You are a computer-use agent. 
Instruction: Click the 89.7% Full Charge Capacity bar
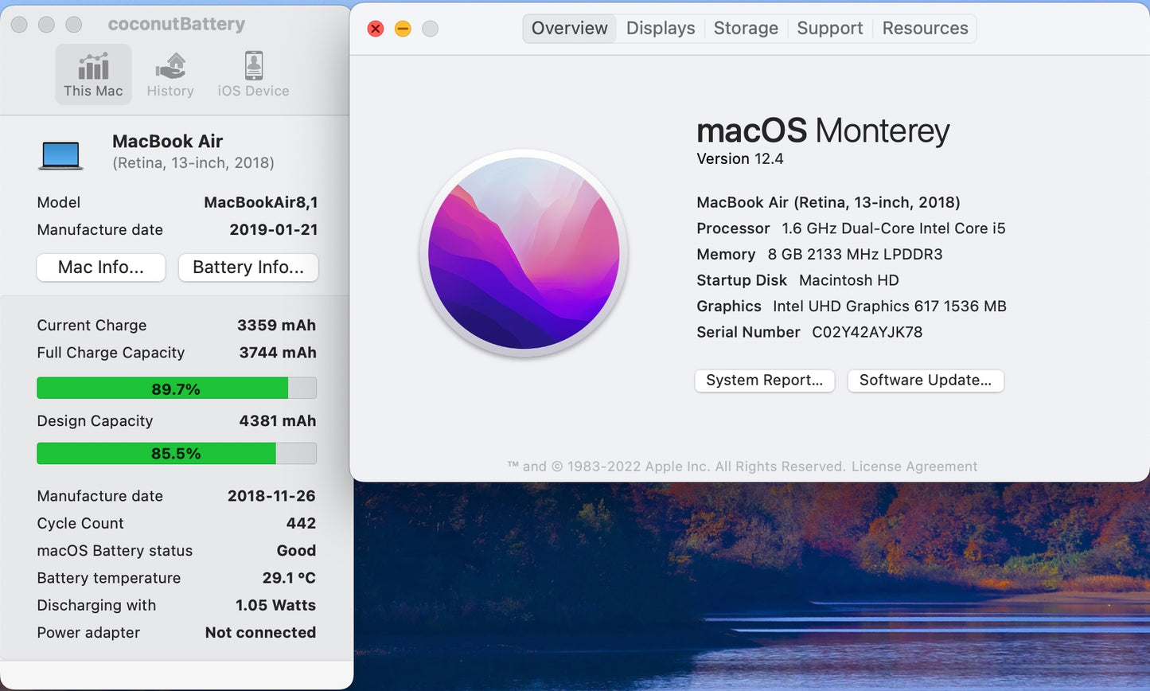tap(176, 388)
